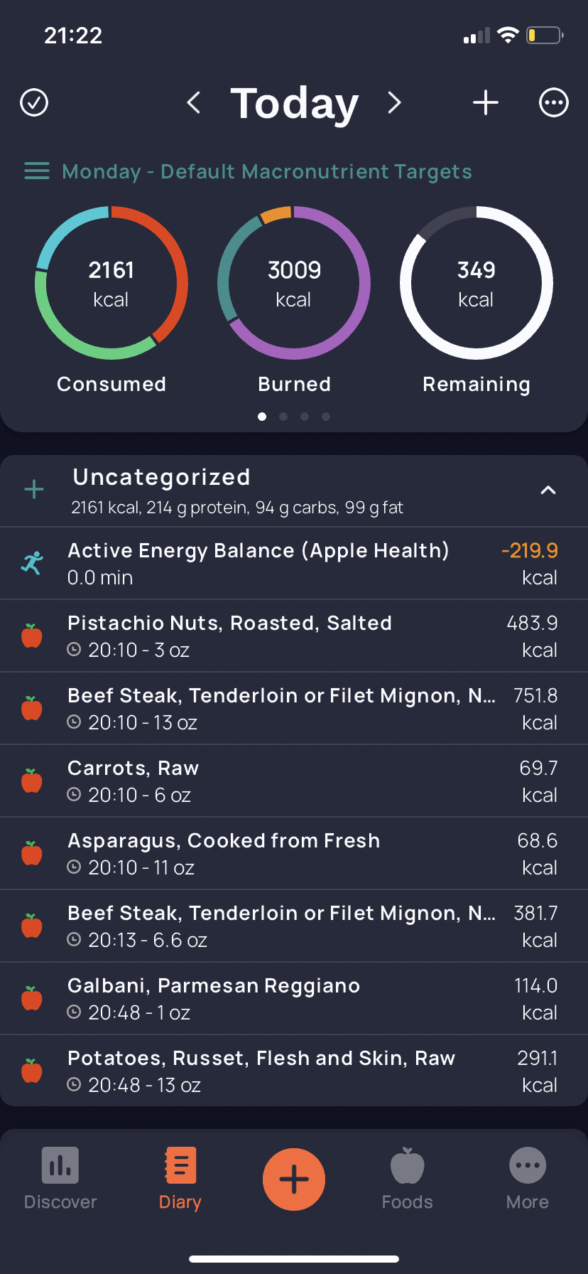The width and height of the screenshot is (588, 1274).
Task: Go to next day with right chevron
Action: tap(395, 102)
